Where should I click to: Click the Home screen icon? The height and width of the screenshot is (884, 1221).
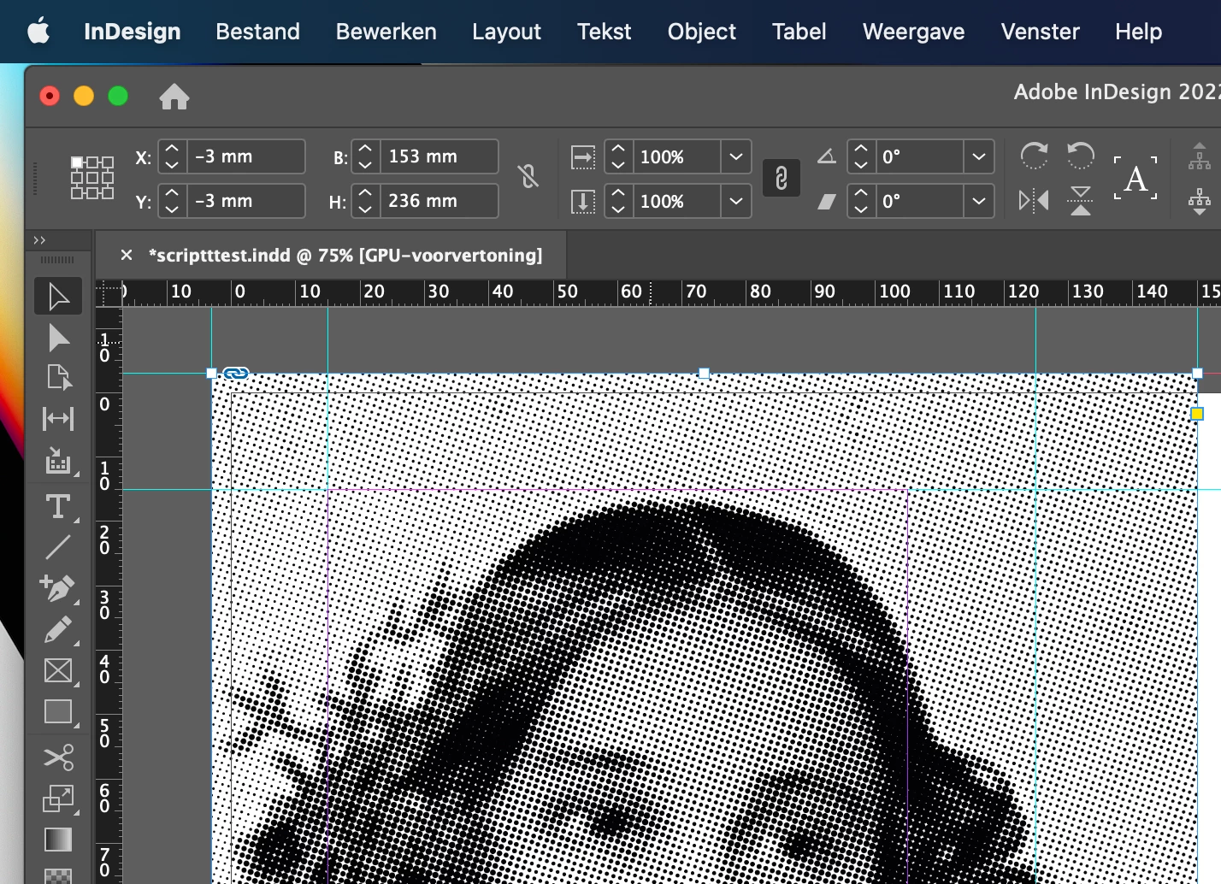(x=174, y=97)
